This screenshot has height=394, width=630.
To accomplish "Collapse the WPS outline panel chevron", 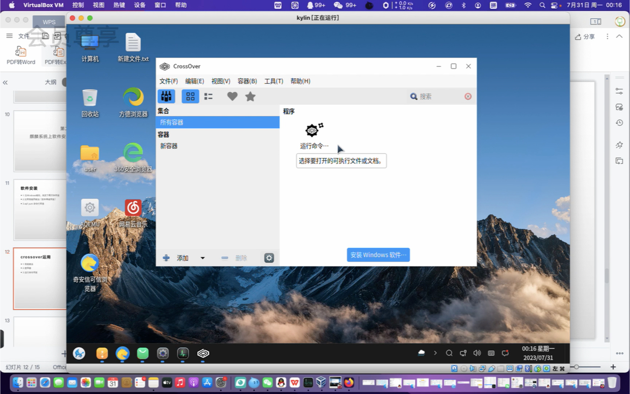I will click(5, 82).
